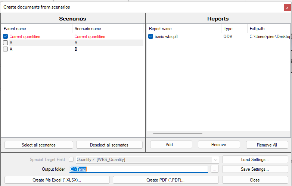292x186 pixels.
Task: Click Create PDF (*.PDF)... button
Action: (165, 180)
